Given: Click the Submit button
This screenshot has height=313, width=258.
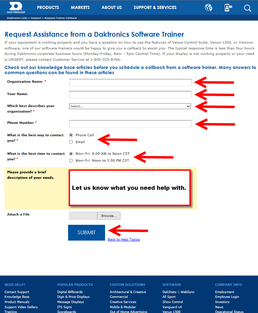Looking at the screenshot, I should click(87, 233).
